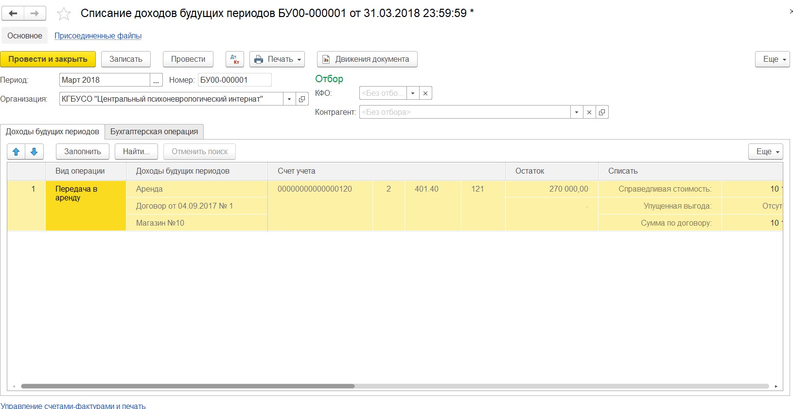Viewport: 793px width, 409px height.
Task: Click left arrow of horizontal scrollbar
Action: [x=14, y=387]
